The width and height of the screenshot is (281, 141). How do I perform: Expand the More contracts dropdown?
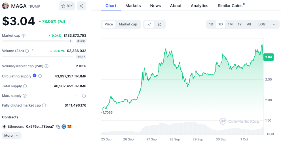pyautogui.click(x=12, y=136)
